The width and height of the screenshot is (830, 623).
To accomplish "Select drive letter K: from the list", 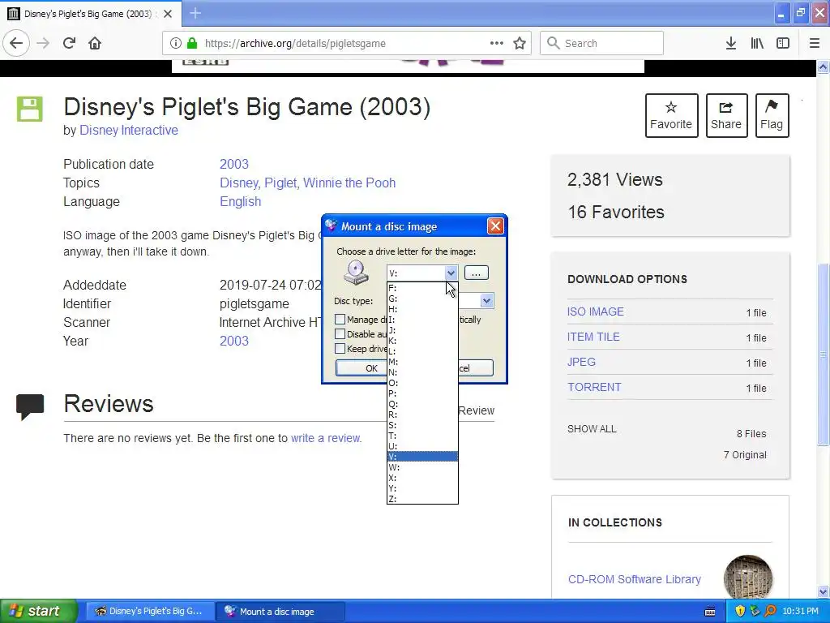I will point(422,341).
